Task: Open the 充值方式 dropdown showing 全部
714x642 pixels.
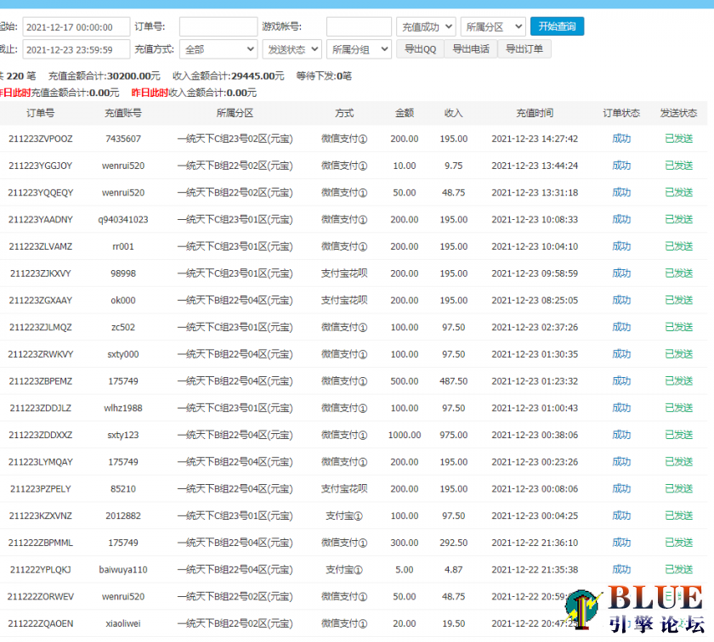Action: (x=218, y=48)
